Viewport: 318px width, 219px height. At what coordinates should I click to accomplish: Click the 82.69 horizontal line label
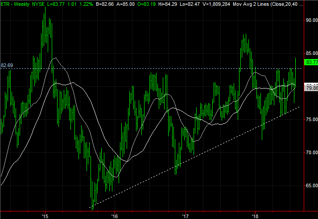click(x=7, y=65)
